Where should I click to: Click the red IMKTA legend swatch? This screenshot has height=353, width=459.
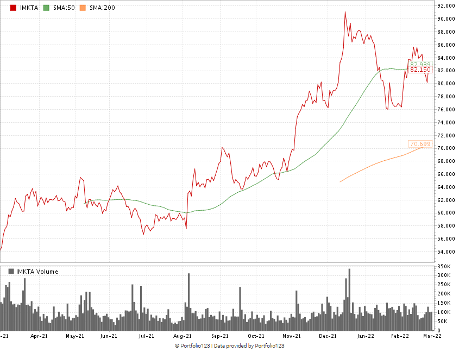pos(13,8)
